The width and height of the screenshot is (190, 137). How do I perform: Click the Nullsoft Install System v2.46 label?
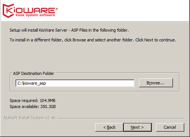coord(30,118)
